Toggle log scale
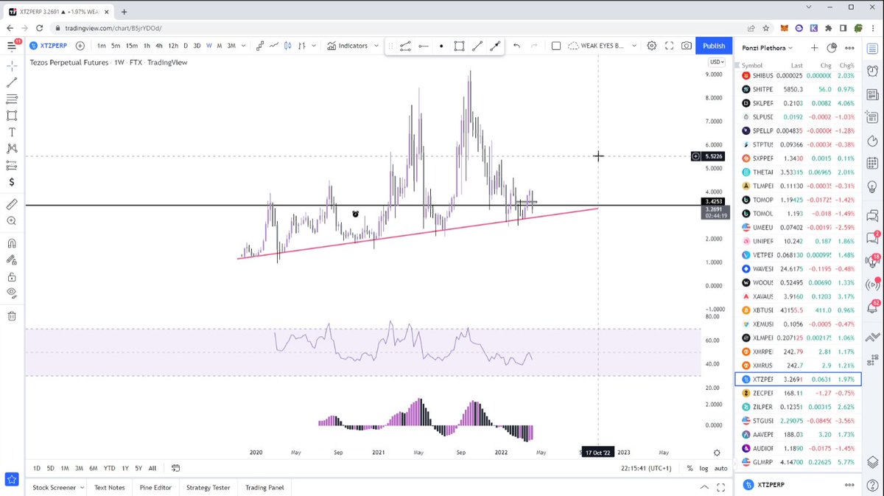 (x=704, y=468)
